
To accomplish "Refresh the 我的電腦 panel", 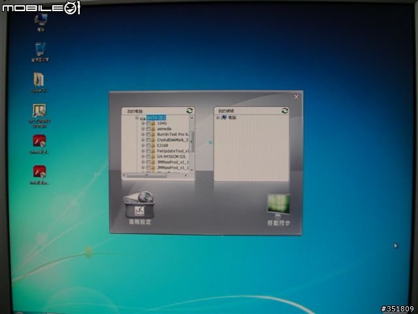I will tap(189, 111).
